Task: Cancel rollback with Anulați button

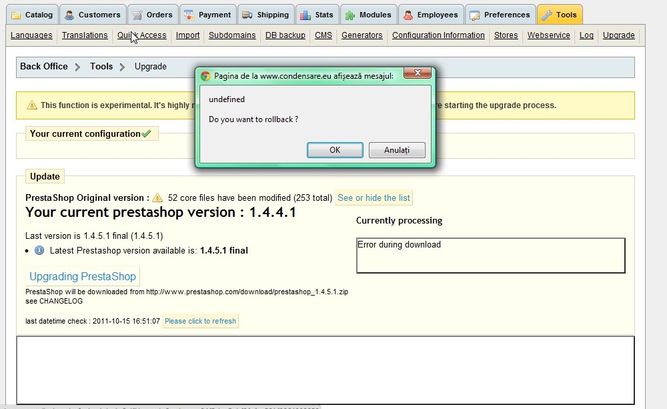Action: point(396,150)
